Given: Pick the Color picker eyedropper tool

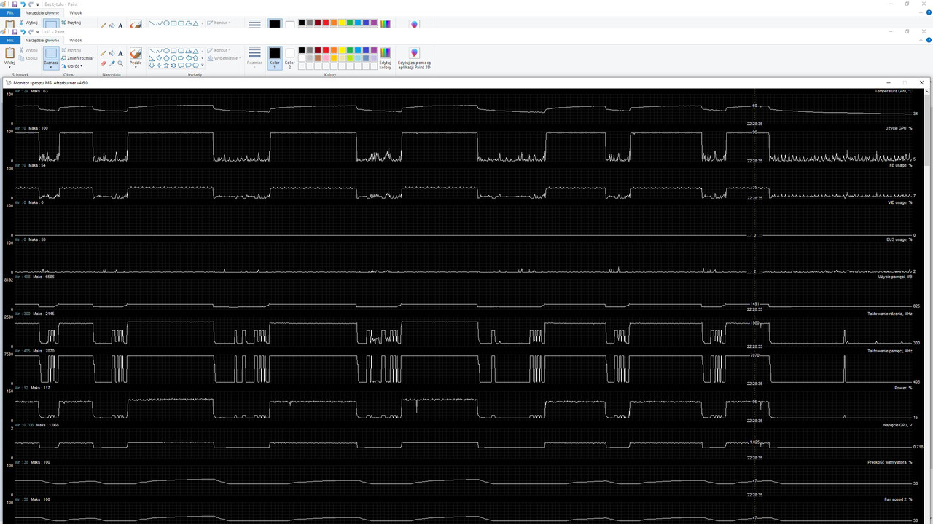Looking at the screenshot, I should (112, 63).
